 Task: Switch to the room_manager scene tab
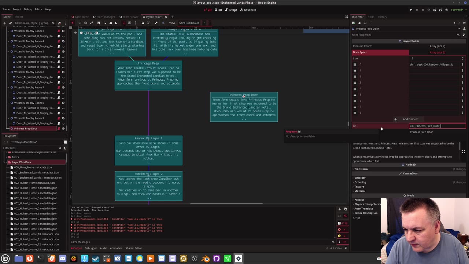(x=104, y=16)
